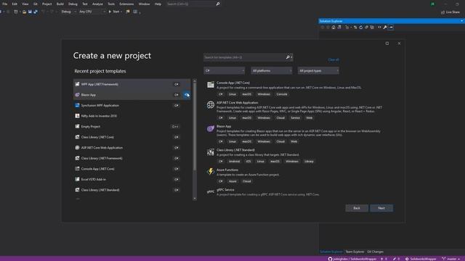Open the Debug menu
465x261 pixels.
pos(73,4)
